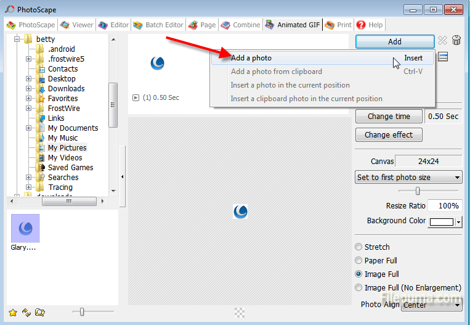Click the blue striped list icon
Viewport: 470px width, 325px height.
(443, 57)
